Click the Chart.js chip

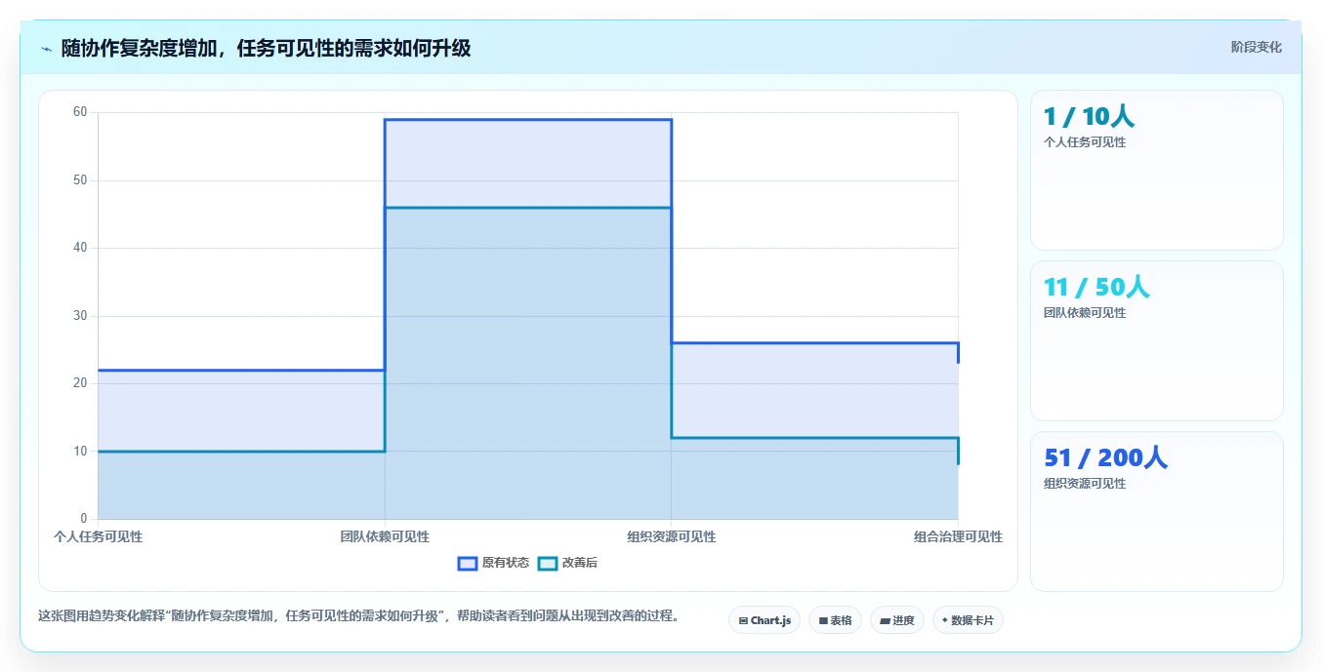pos(764,620)
